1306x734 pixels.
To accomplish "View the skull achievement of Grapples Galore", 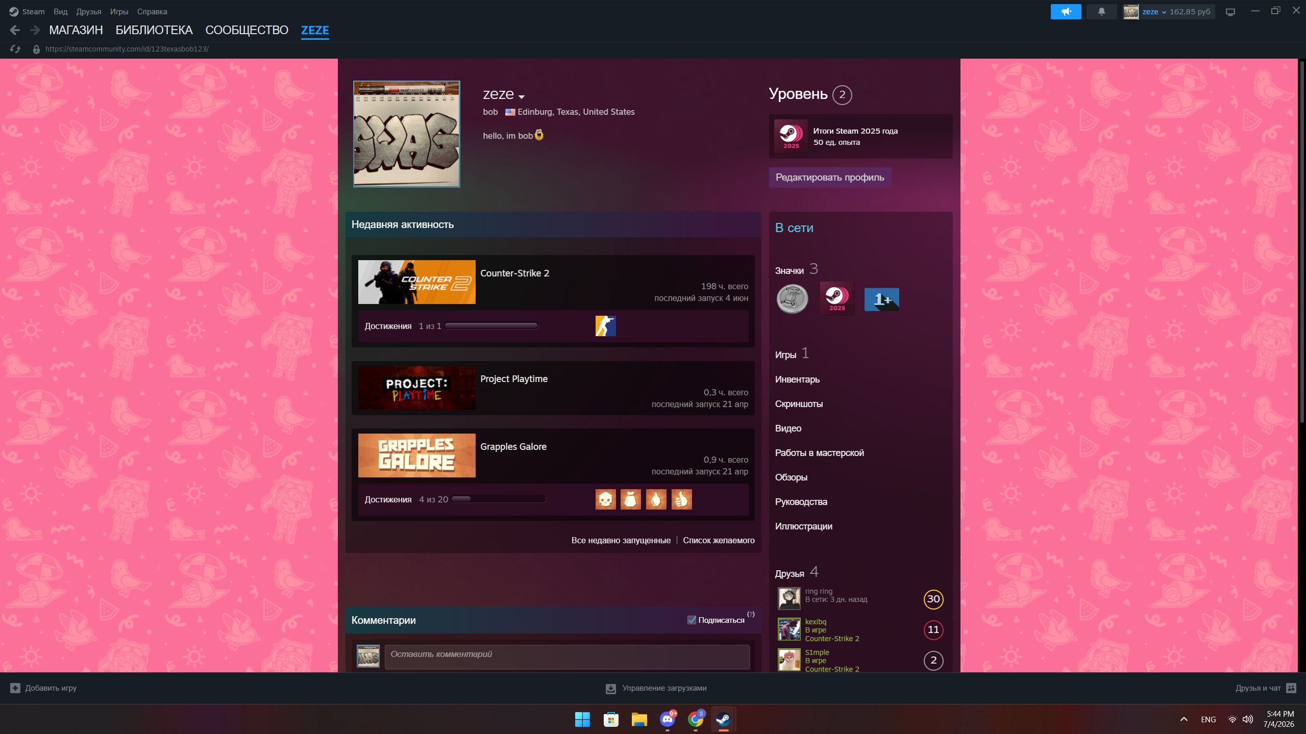I will coord(605,499).
